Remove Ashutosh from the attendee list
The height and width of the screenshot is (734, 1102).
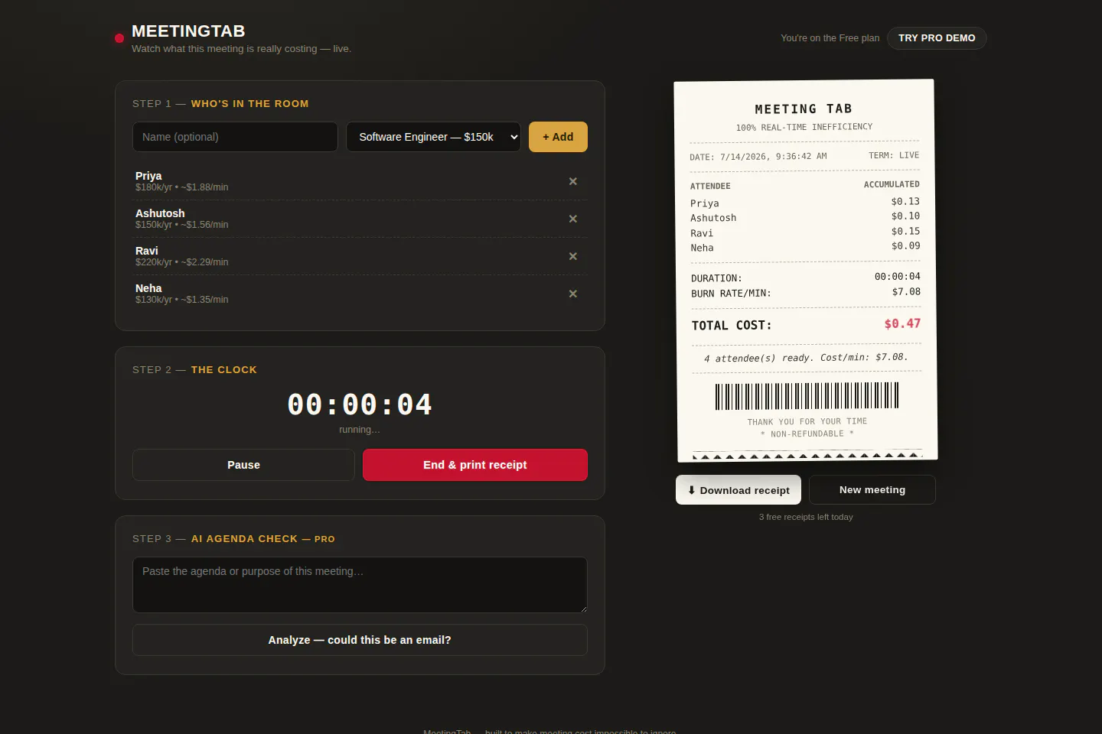572,219
